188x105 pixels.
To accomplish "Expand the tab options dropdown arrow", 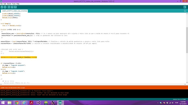I will [x=185, y=11].
